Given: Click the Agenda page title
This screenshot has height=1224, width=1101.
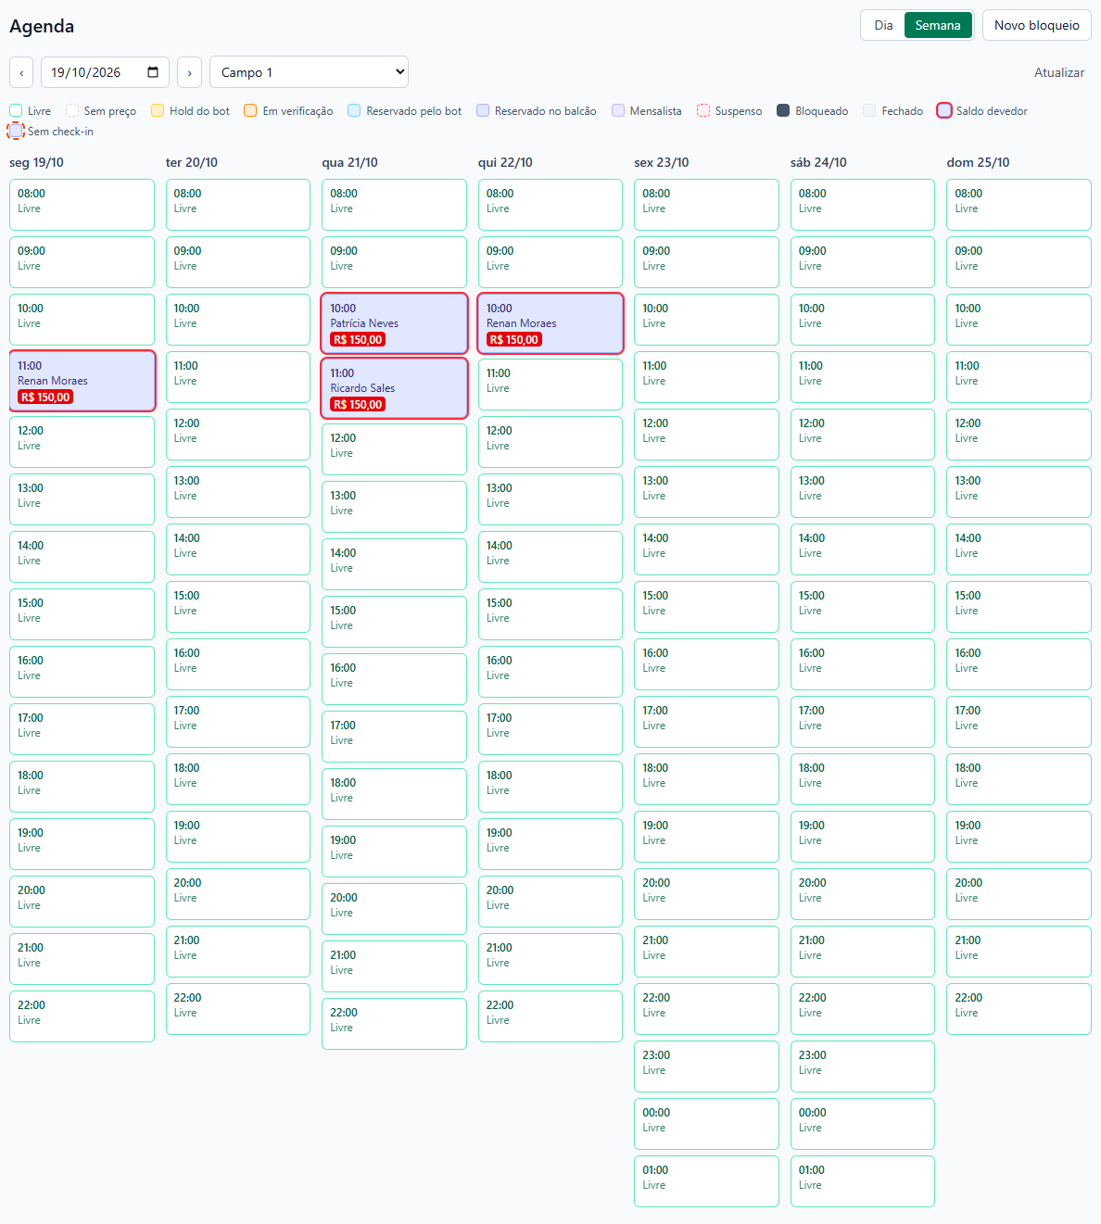Looking at the screenshot, I should point(42,26).
